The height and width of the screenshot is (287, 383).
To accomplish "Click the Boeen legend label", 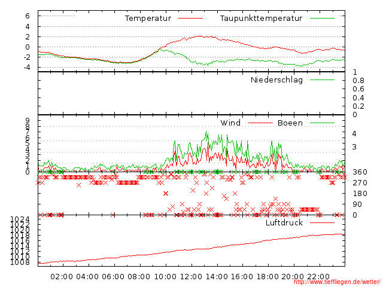I will 290,123.
